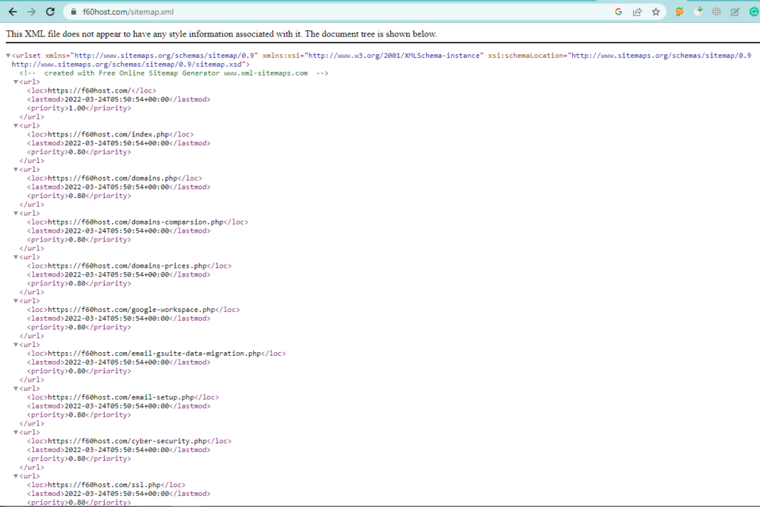The width and height of the screenshot is (760, 507).
Task: Bookmark this page with the star
Action: coord(656,12)
